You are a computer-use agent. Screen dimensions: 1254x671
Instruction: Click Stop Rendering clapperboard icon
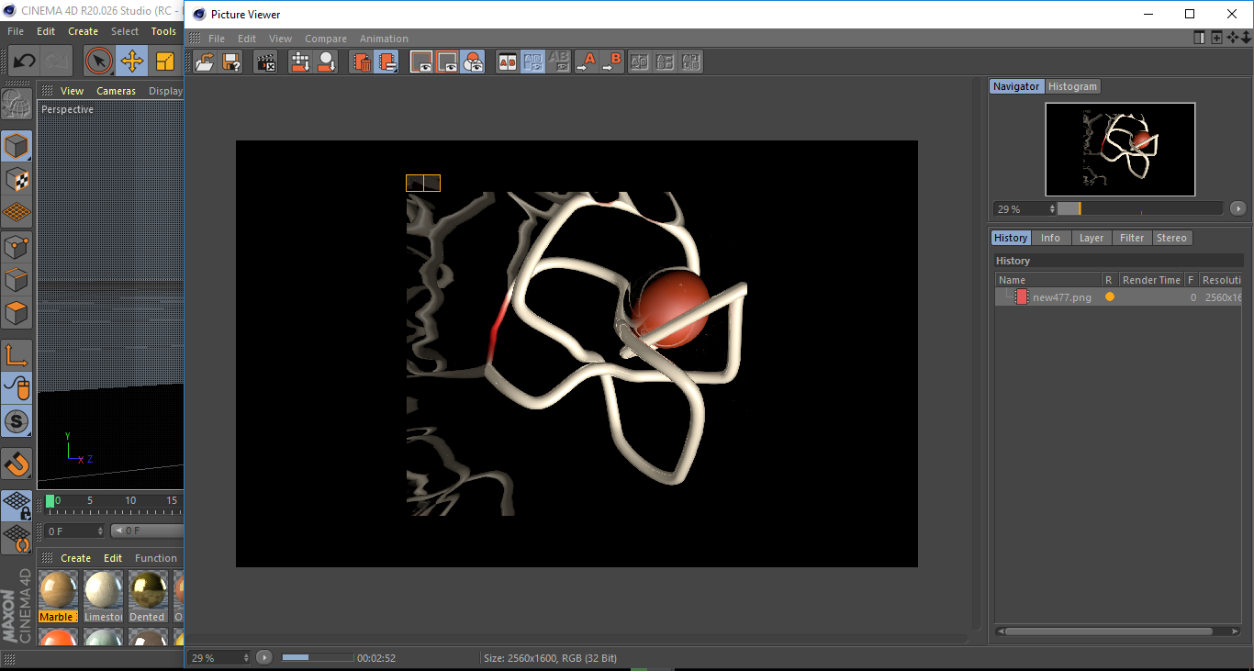pyautogui.click(x=265, y=62)
